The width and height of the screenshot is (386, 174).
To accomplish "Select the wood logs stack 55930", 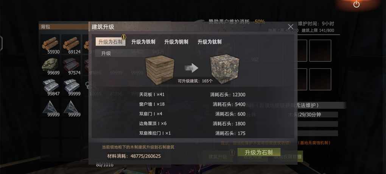I will (x=50, y=45).
